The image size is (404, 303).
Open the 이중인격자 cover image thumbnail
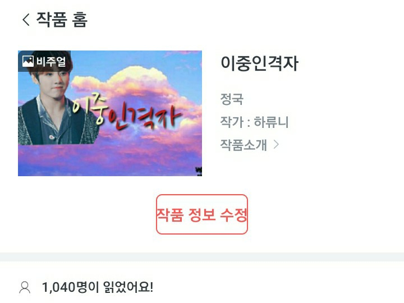tap(110, 113)
